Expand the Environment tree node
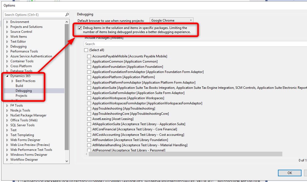Viewport: 307px width, 182px height. 7,22
